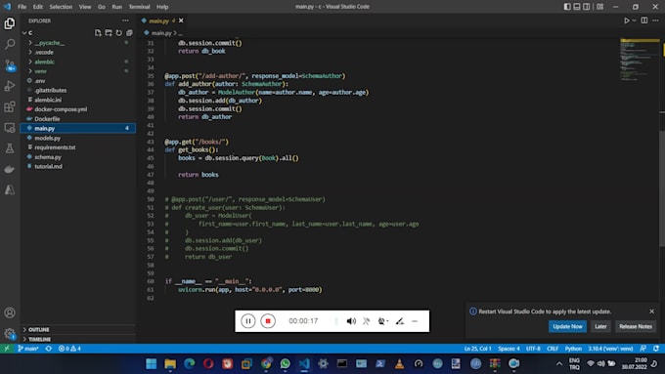The height and width of the screenshot is (374, 665).
Task: Open the Manage gear icon
Action: pos(10,334)
